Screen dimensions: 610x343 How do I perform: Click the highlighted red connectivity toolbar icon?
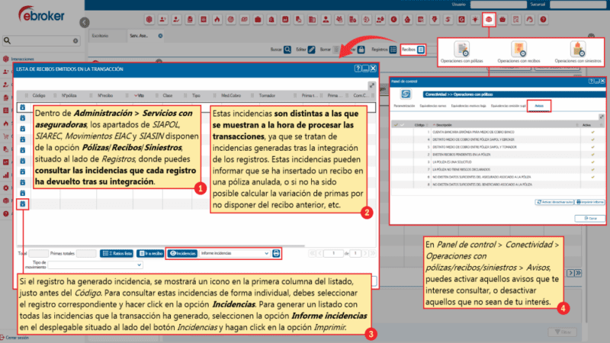click(x=489, y=18)
